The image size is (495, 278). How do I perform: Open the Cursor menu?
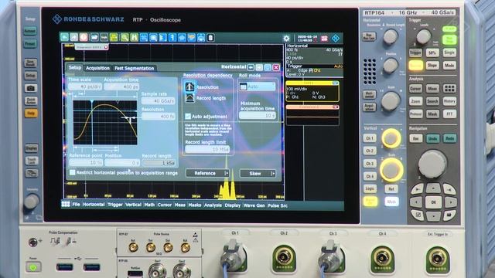165,205
